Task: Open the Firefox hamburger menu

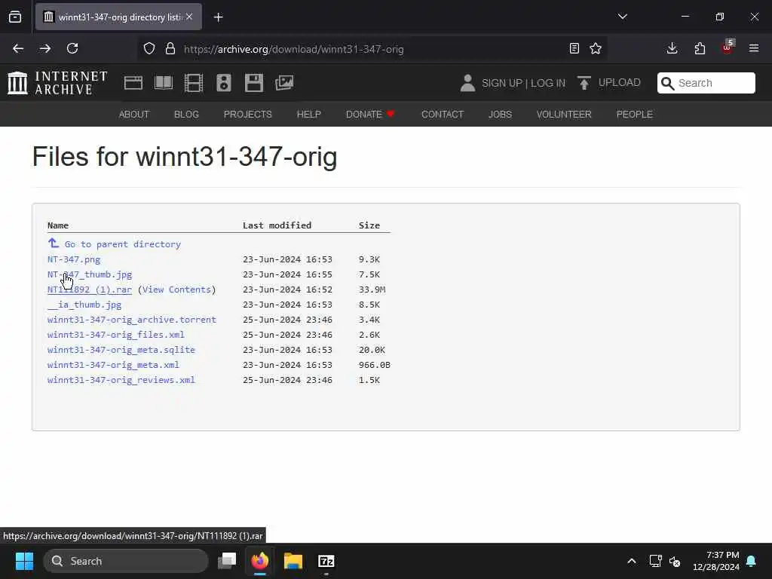Action: pyautogui.click(x=754, y=48)
